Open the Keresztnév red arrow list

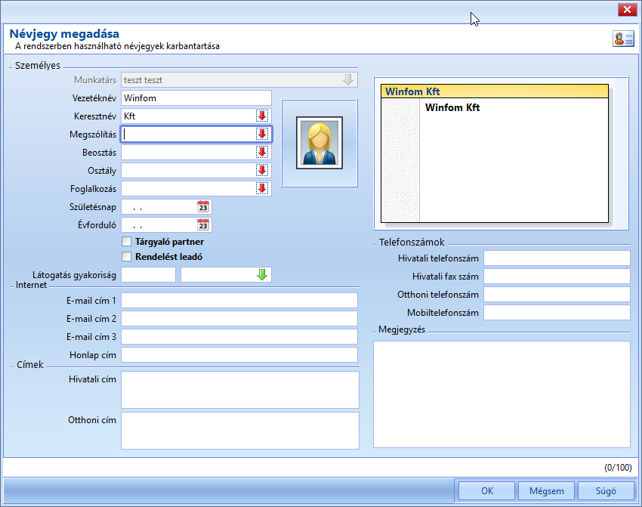point(262,116)
